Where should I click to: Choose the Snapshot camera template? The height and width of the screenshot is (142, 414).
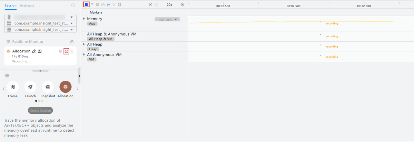48,87
